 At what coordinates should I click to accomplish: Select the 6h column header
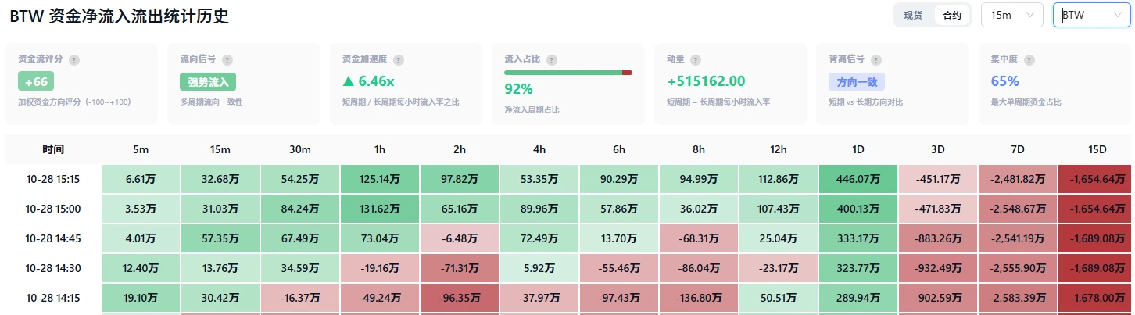point(619,149)
